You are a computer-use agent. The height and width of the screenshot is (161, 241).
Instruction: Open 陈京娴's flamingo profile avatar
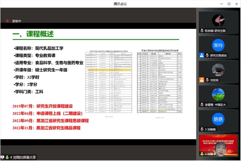coord(218,20)
